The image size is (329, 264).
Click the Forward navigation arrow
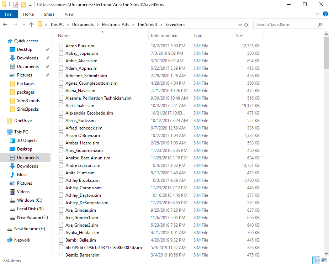tap(16, 25)
